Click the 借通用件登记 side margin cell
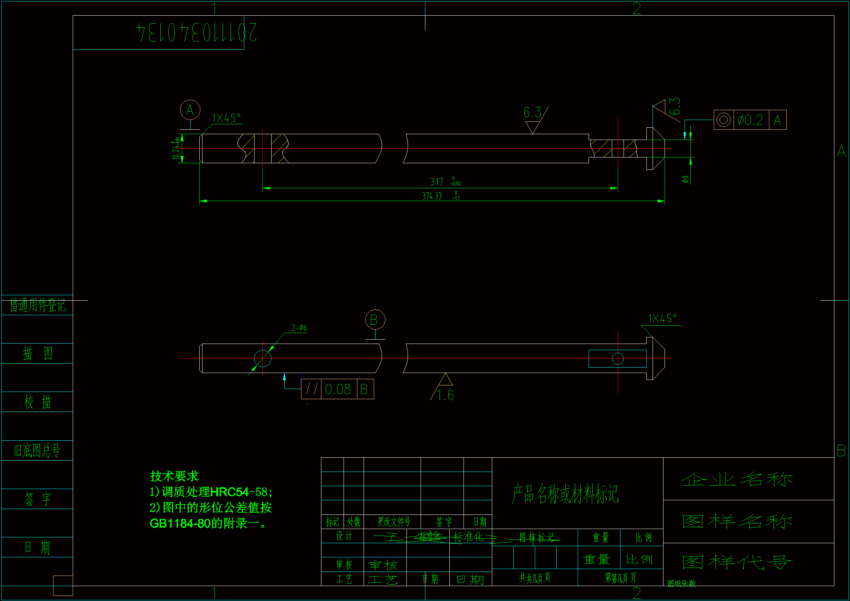This screenshot has height=601, width=850. pyautogui.click(x=37, y=305)
